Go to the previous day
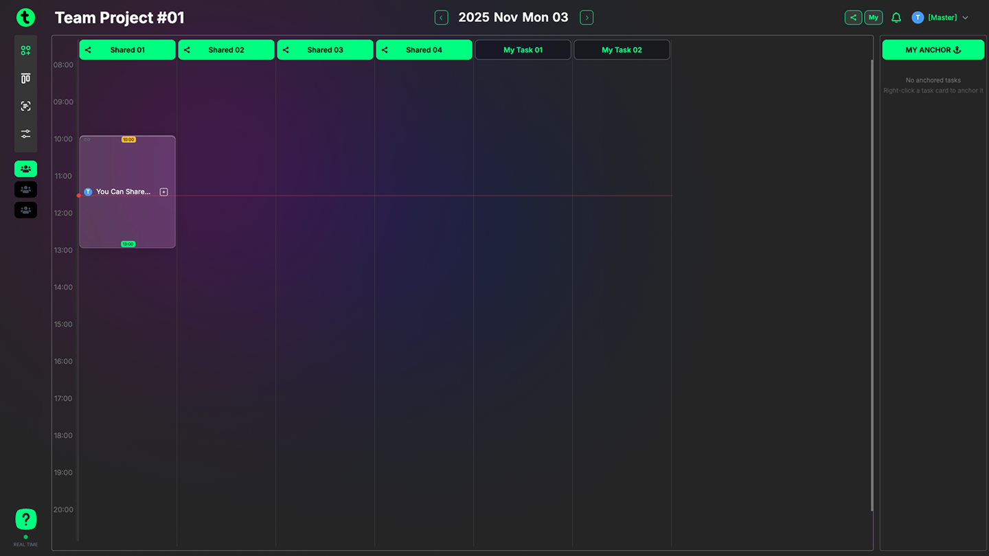989x556 pixels. 441,18
